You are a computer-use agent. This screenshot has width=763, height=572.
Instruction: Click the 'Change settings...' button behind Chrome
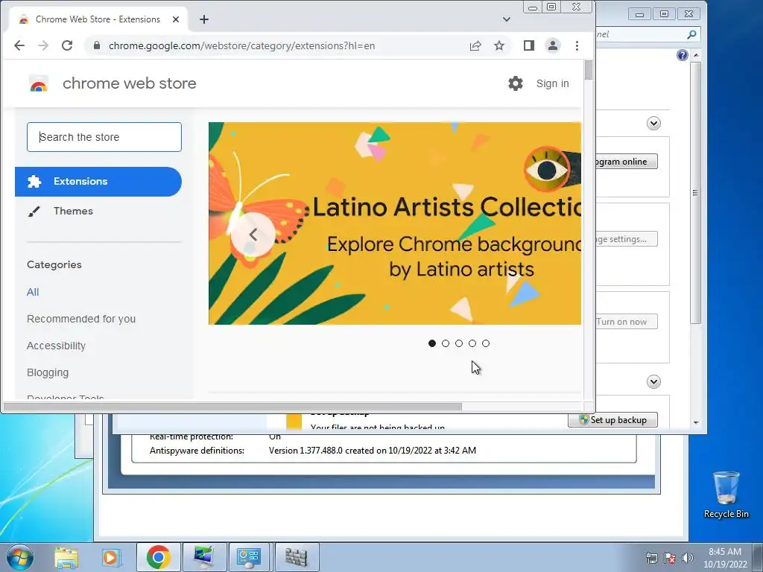click(626, 239)
